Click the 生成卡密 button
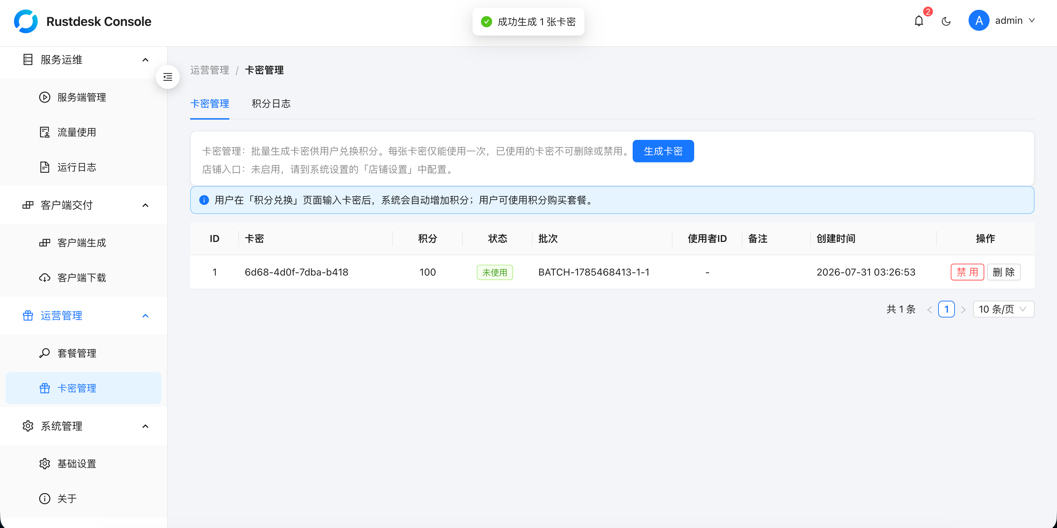Viewport: 1057px width, 528px height. tap(663, 151)
